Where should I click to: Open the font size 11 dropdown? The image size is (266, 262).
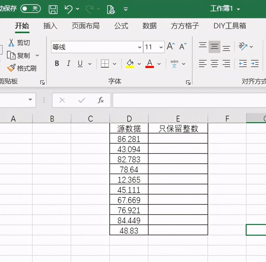click(x=161, y=47)
